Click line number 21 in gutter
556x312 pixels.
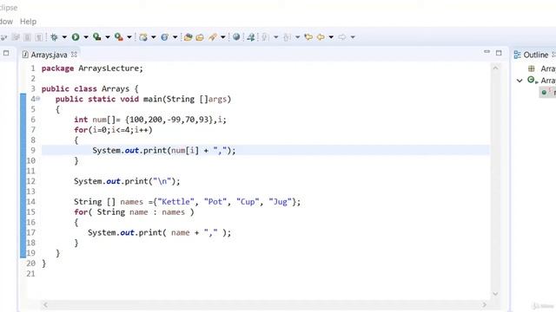pyautogui.click(x=31, y=274)
